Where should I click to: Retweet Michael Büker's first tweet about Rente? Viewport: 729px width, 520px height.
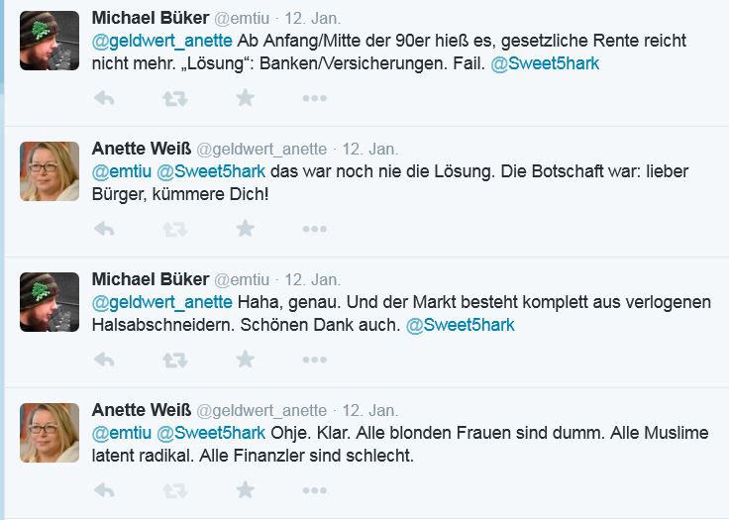click(174, 98)
